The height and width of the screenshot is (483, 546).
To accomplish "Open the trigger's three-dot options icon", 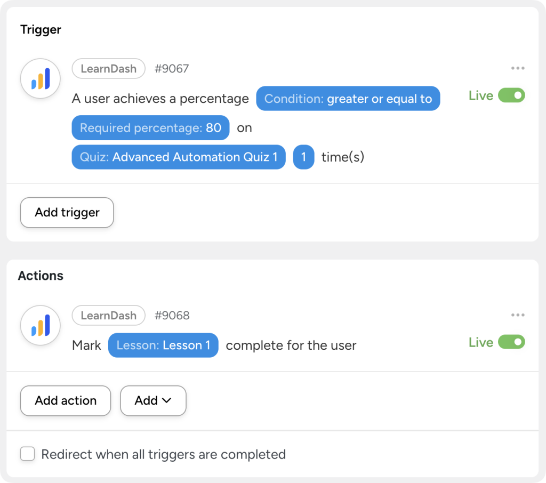I will click(517, 68).
